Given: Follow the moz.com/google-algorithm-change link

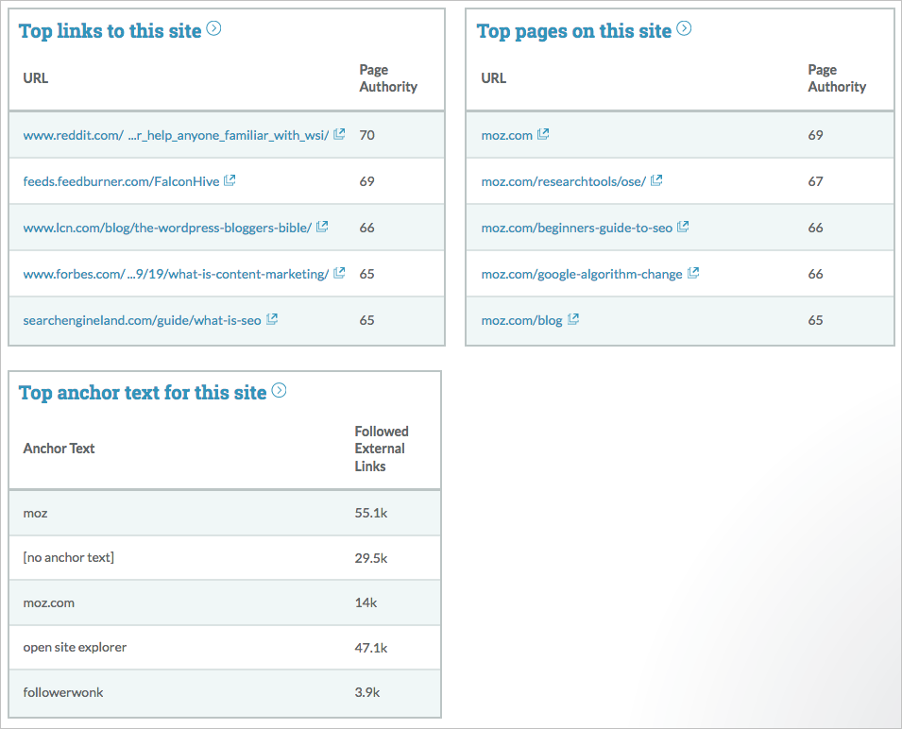Looking at the screenshot, I should click(x=582, y=274).
